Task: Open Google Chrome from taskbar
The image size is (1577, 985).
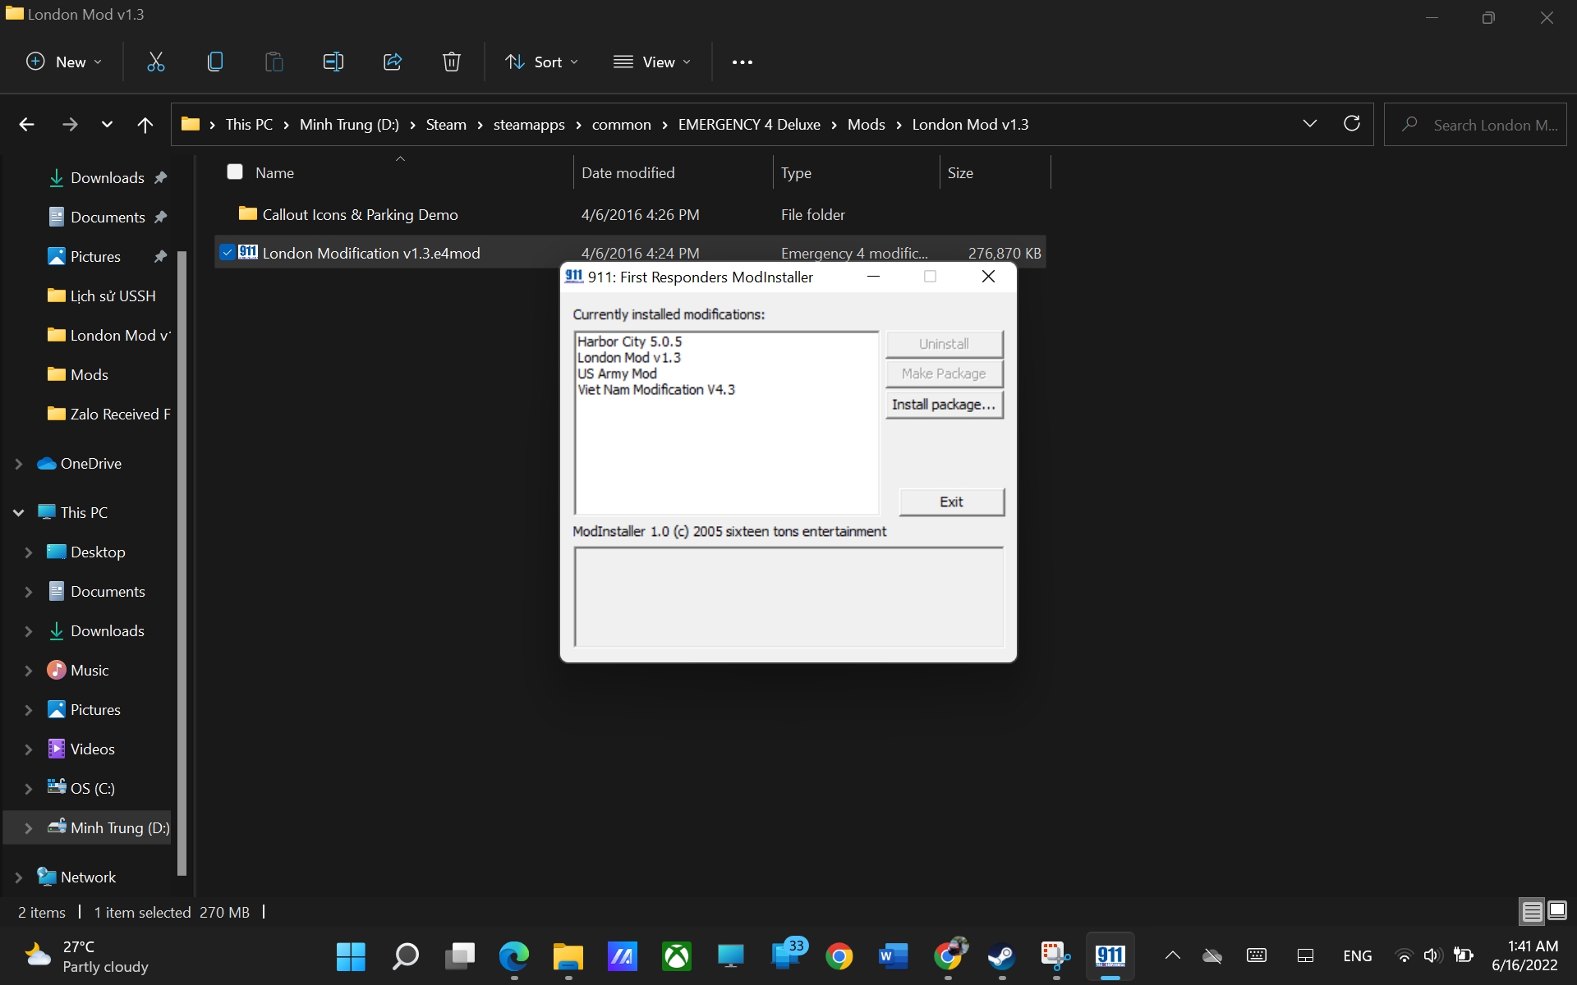Action: pyautogui.click(x=839, y=956)
